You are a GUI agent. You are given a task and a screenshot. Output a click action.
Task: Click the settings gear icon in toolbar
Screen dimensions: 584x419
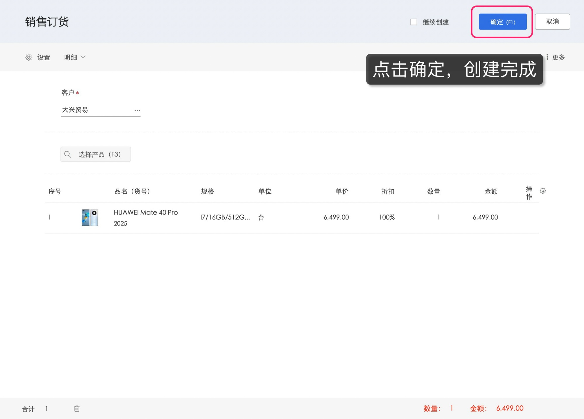(28, 57)
